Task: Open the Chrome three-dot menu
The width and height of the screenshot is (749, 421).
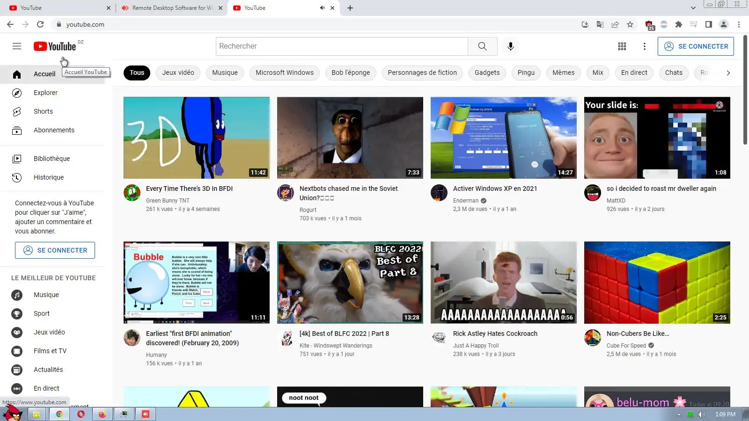Action: [739, 24]
